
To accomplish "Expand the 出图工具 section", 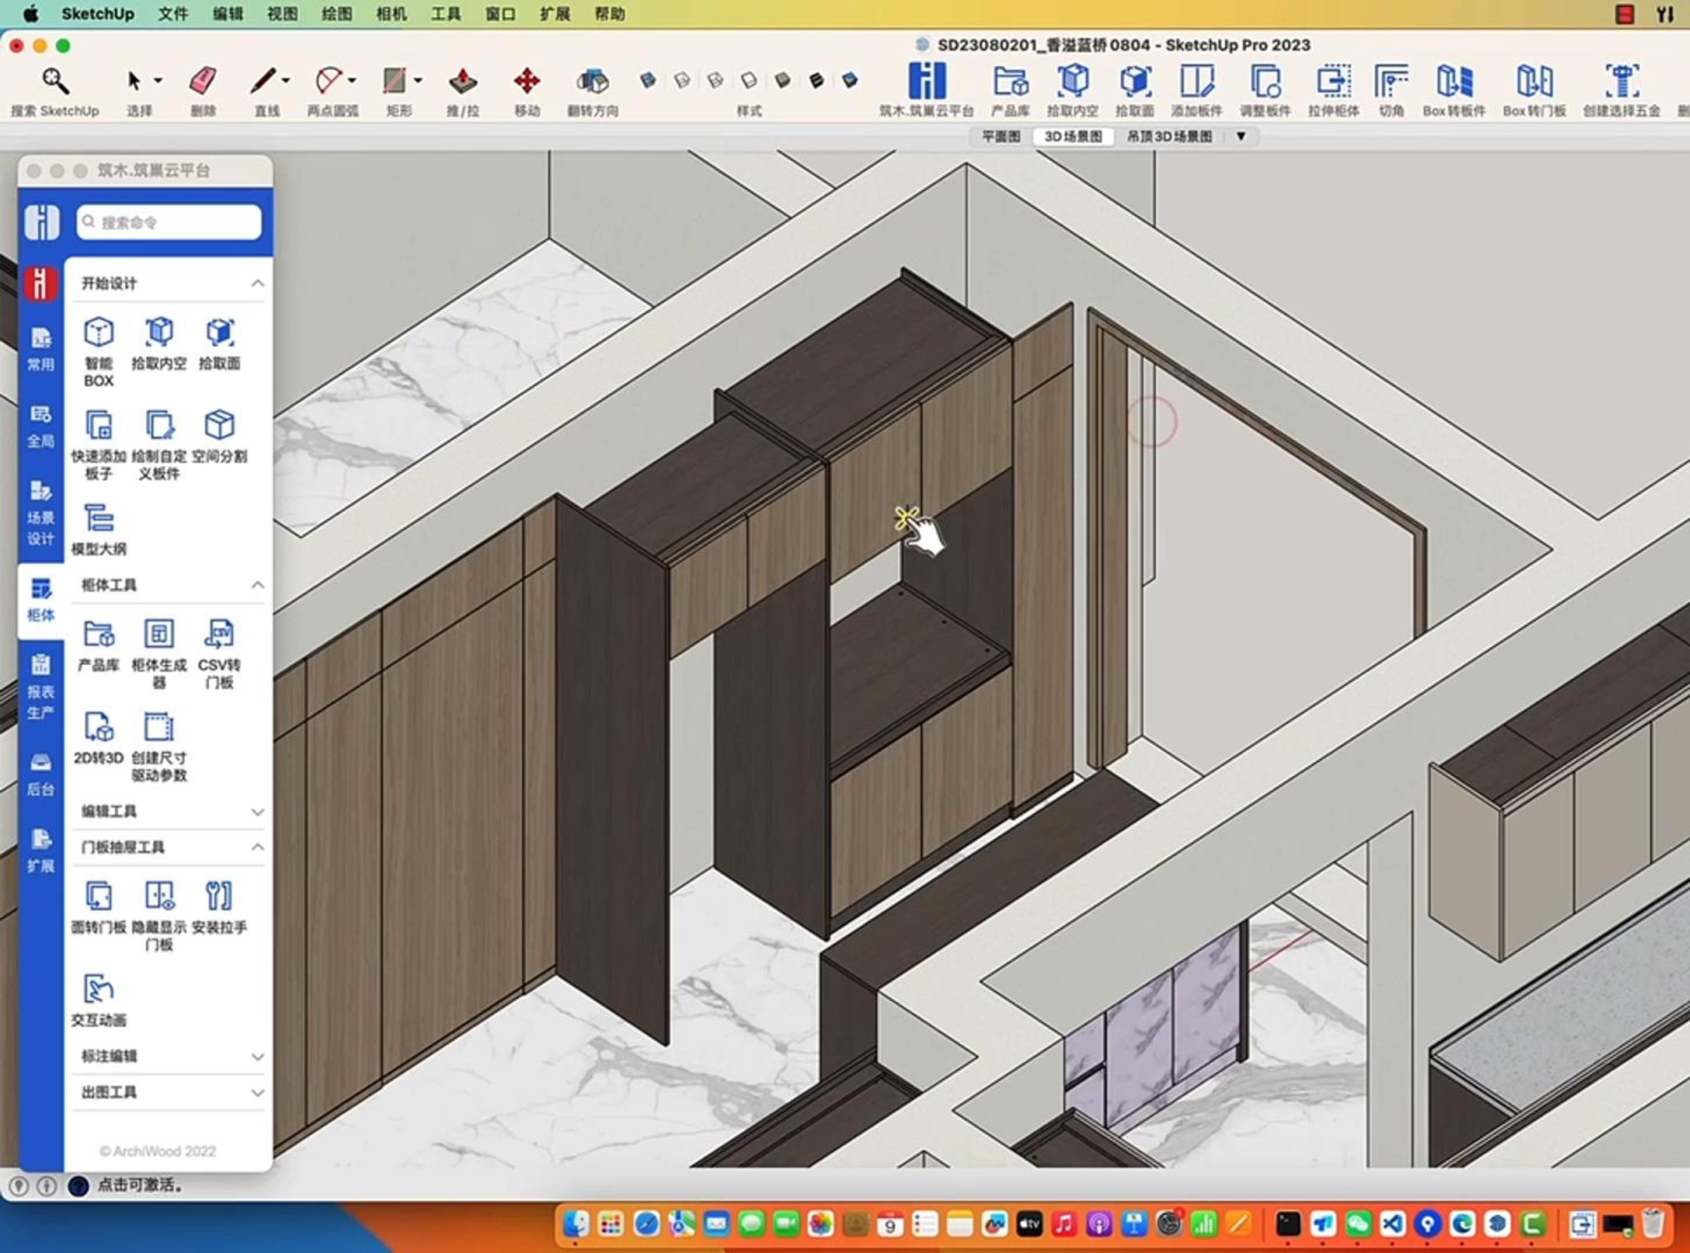I will click(x=258, y=1093).
